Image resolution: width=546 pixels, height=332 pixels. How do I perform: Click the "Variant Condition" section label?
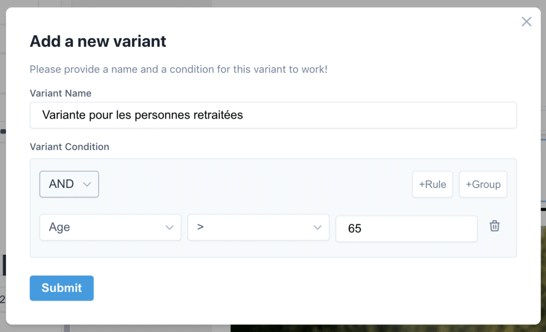(x=69, y=147)
